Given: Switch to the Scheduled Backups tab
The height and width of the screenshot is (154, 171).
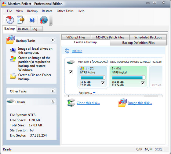Looking at the screenshot, I should 148,37.
